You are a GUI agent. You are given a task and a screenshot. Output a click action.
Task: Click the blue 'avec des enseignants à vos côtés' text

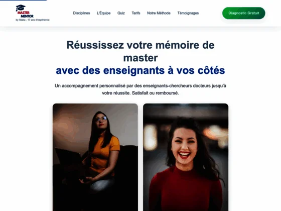click(x=140, y=70)
